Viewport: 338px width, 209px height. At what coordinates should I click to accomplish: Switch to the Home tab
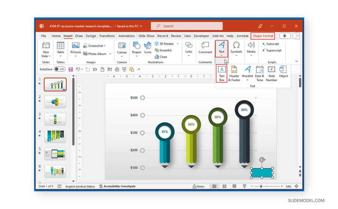pos(56,36)
